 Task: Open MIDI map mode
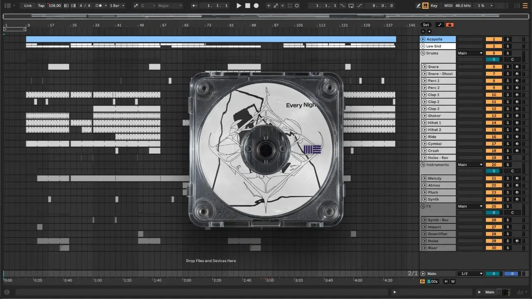click(x=448, y=6)
